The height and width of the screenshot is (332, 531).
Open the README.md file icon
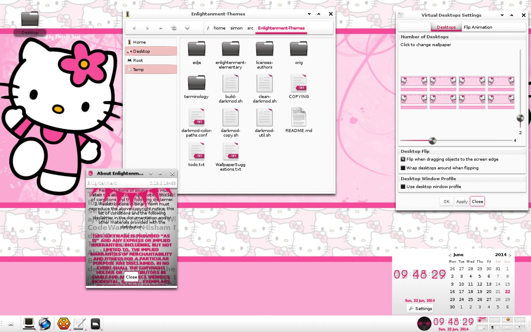(x=299, y=117)
